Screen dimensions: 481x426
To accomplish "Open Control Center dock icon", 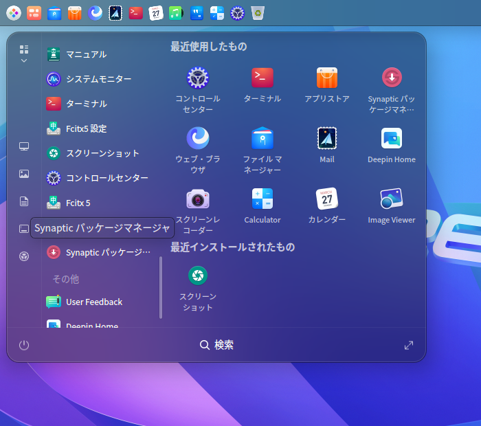I will [x=238, y=13].
